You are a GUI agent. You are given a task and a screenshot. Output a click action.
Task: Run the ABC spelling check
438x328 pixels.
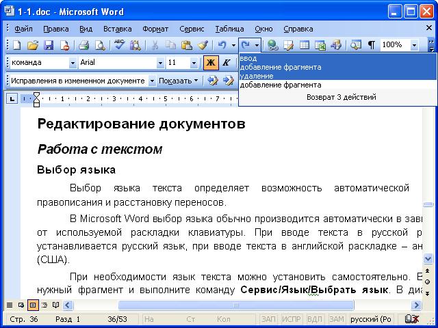click(x=119, y=44)
